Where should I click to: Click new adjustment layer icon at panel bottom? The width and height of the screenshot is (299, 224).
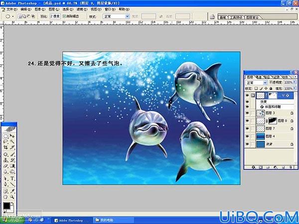(x=276, y=167)
